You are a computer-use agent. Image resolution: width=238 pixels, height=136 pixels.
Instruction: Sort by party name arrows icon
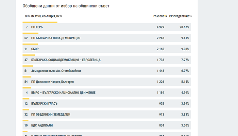61,16
